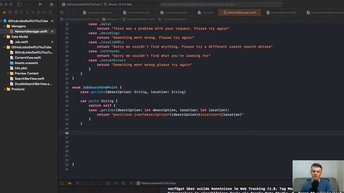Run the project with the Play button

point(40,4)
